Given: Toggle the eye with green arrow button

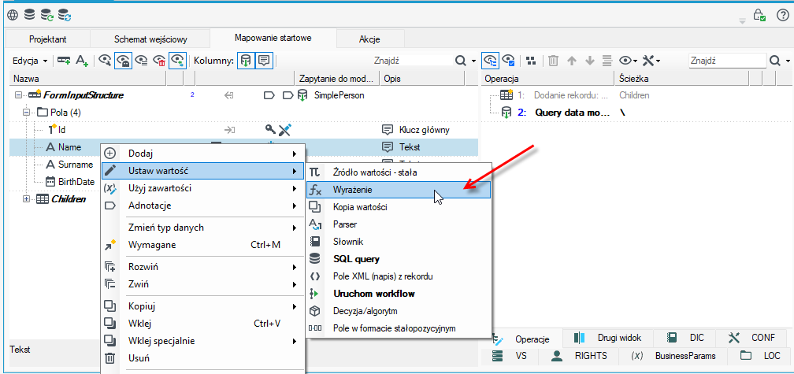Looking at the screenshot, I should 178,60.
